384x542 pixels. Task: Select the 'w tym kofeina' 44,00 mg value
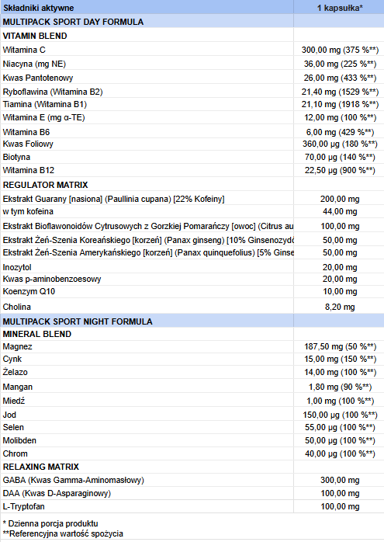click(x=340, y=211)
